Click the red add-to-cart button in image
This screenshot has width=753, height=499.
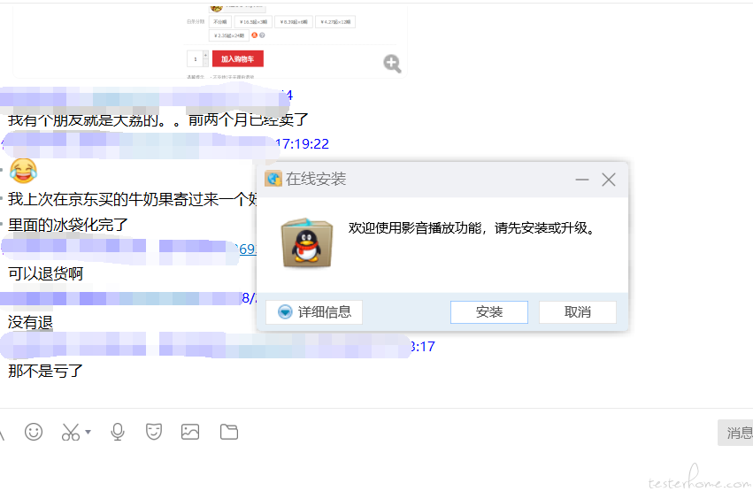click(238, 59)
